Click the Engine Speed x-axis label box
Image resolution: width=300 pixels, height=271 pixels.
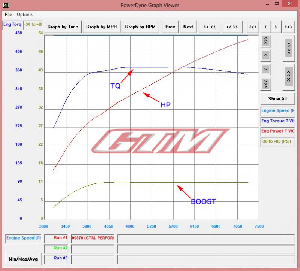(23, 238)
